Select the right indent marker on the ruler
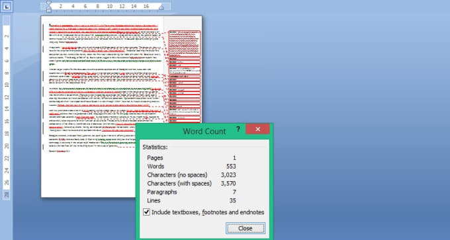Viewport: 450px width, 240px height. 161,7
